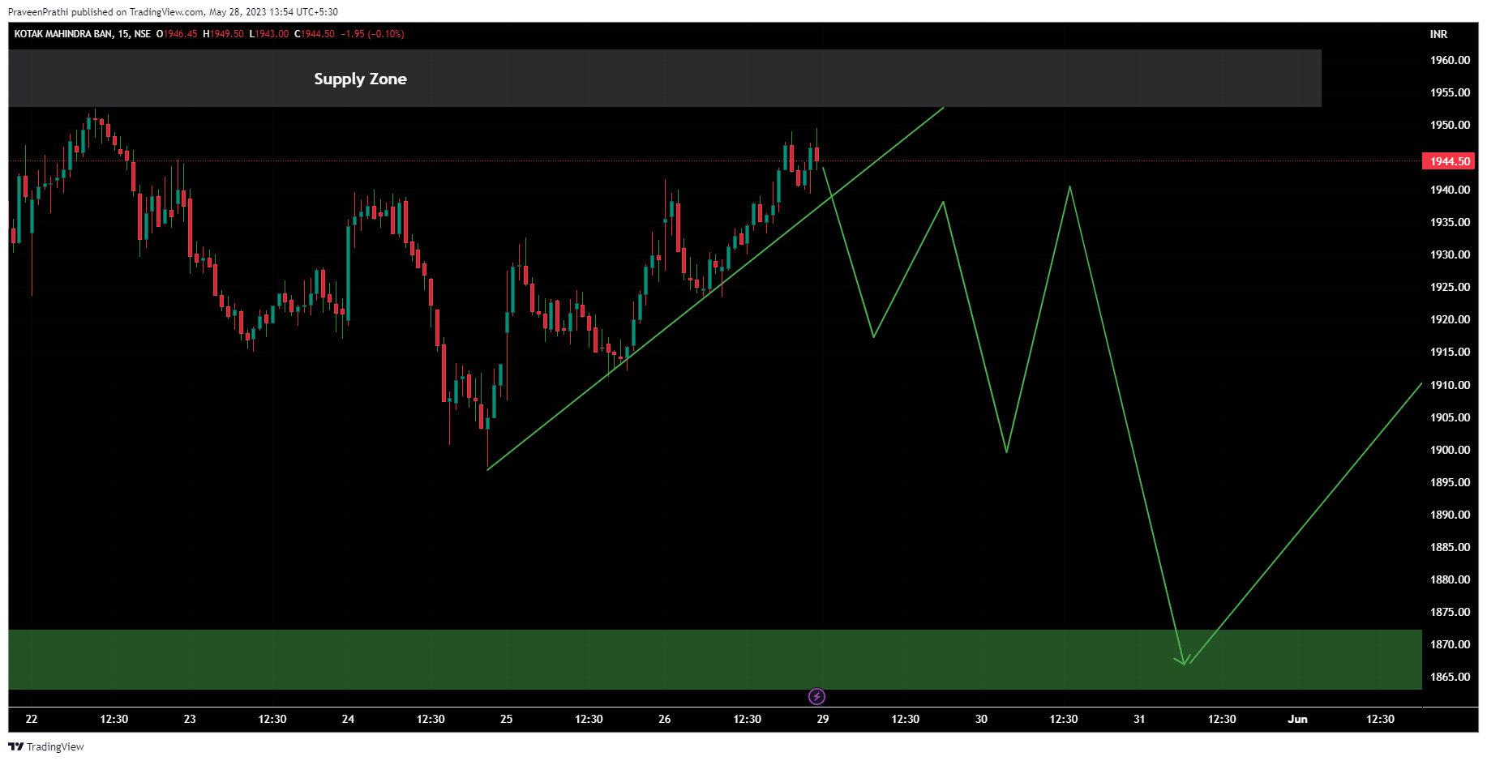Click the date label 30 on time axis
The height and width of the screenshot is (761, 1487).
[981, 719]
